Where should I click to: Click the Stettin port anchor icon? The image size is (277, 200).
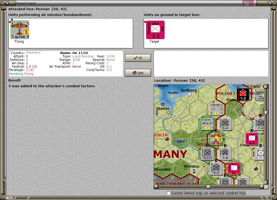click(x=163, y=104)
